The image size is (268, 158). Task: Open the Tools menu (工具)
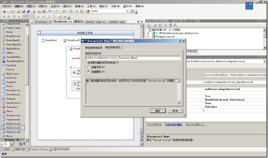pos(91,6)
